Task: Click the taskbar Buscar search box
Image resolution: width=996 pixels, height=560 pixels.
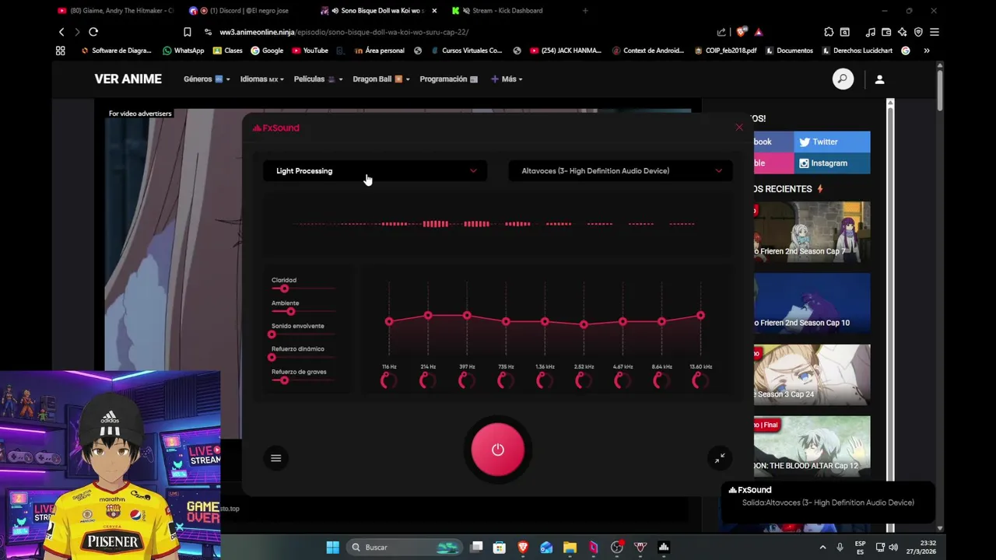Action: coord(405,548)
